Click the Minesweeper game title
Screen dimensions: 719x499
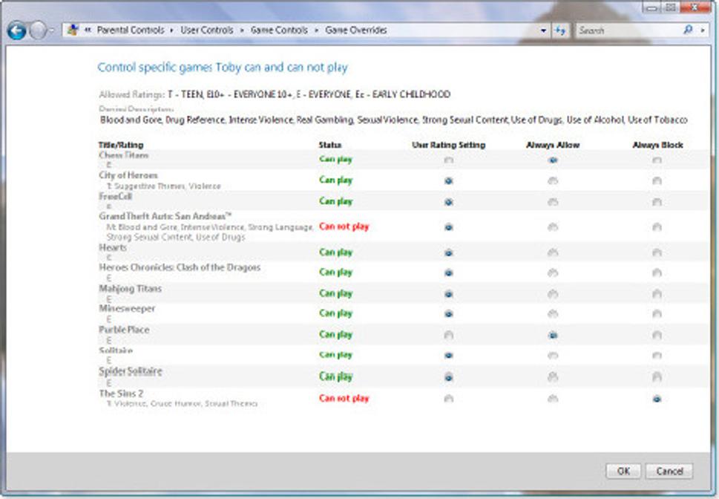[127, 308]
